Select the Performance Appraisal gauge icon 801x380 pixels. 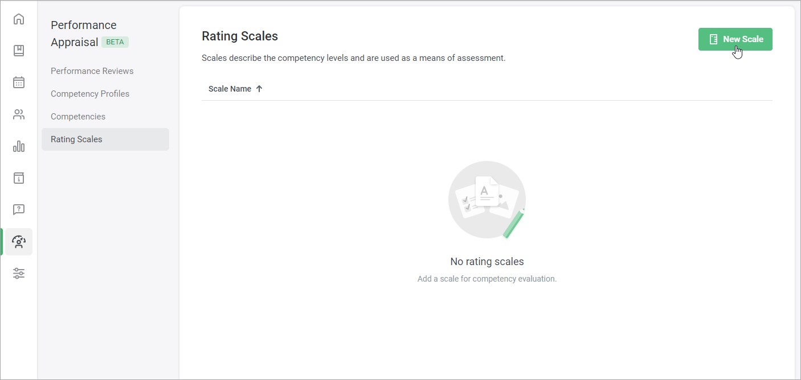[19, 242]
